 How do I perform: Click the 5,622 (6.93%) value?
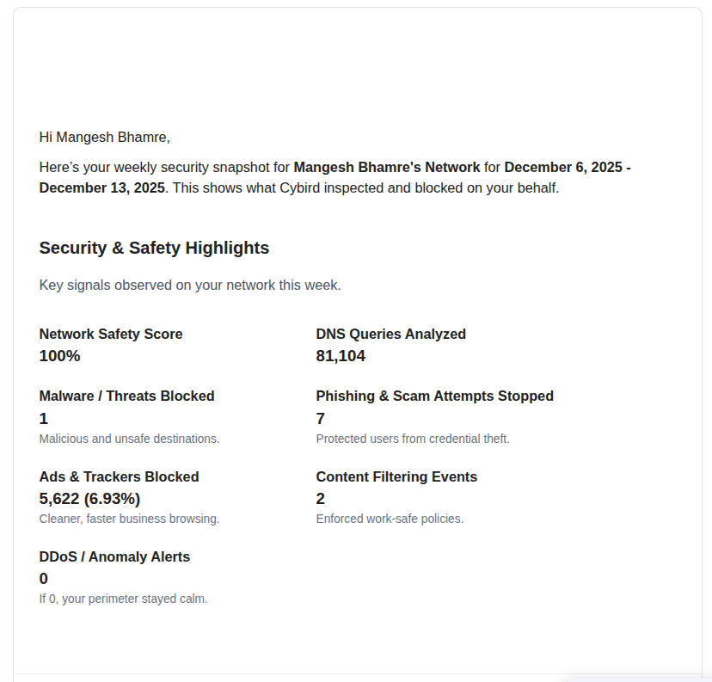click(x=89, y=499)
